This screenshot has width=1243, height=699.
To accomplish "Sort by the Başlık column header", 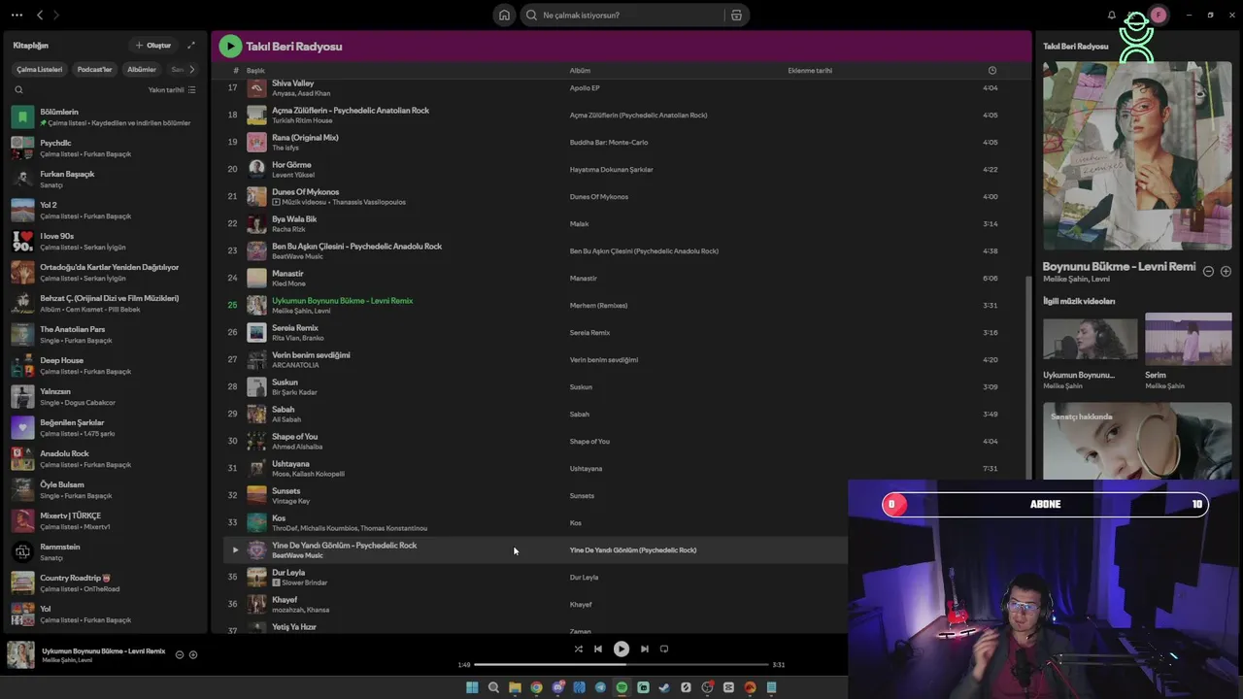I will 255,71.
